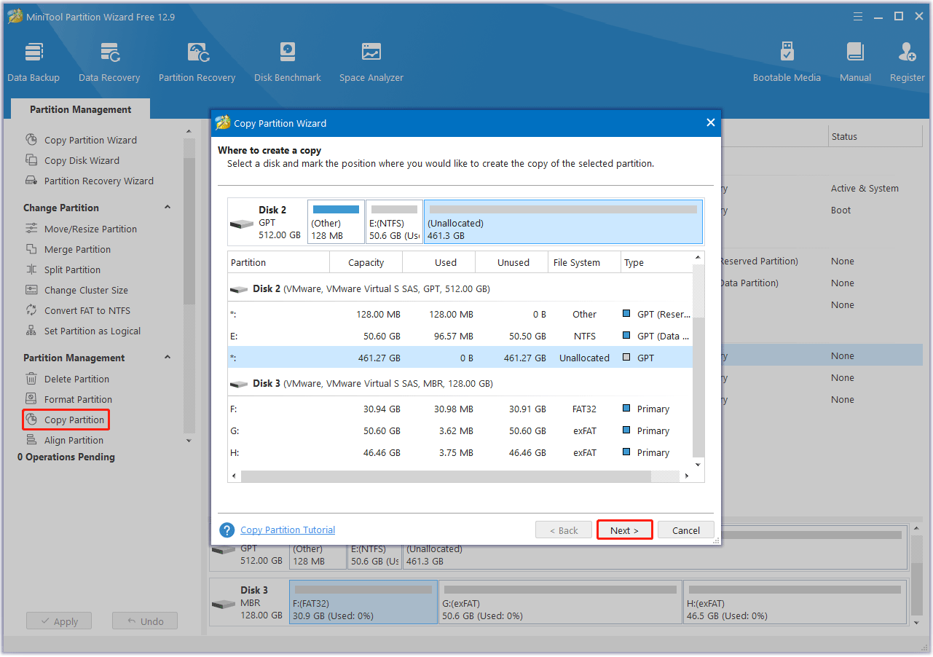Sort by File System column header
933x657 pixels.
585,262
